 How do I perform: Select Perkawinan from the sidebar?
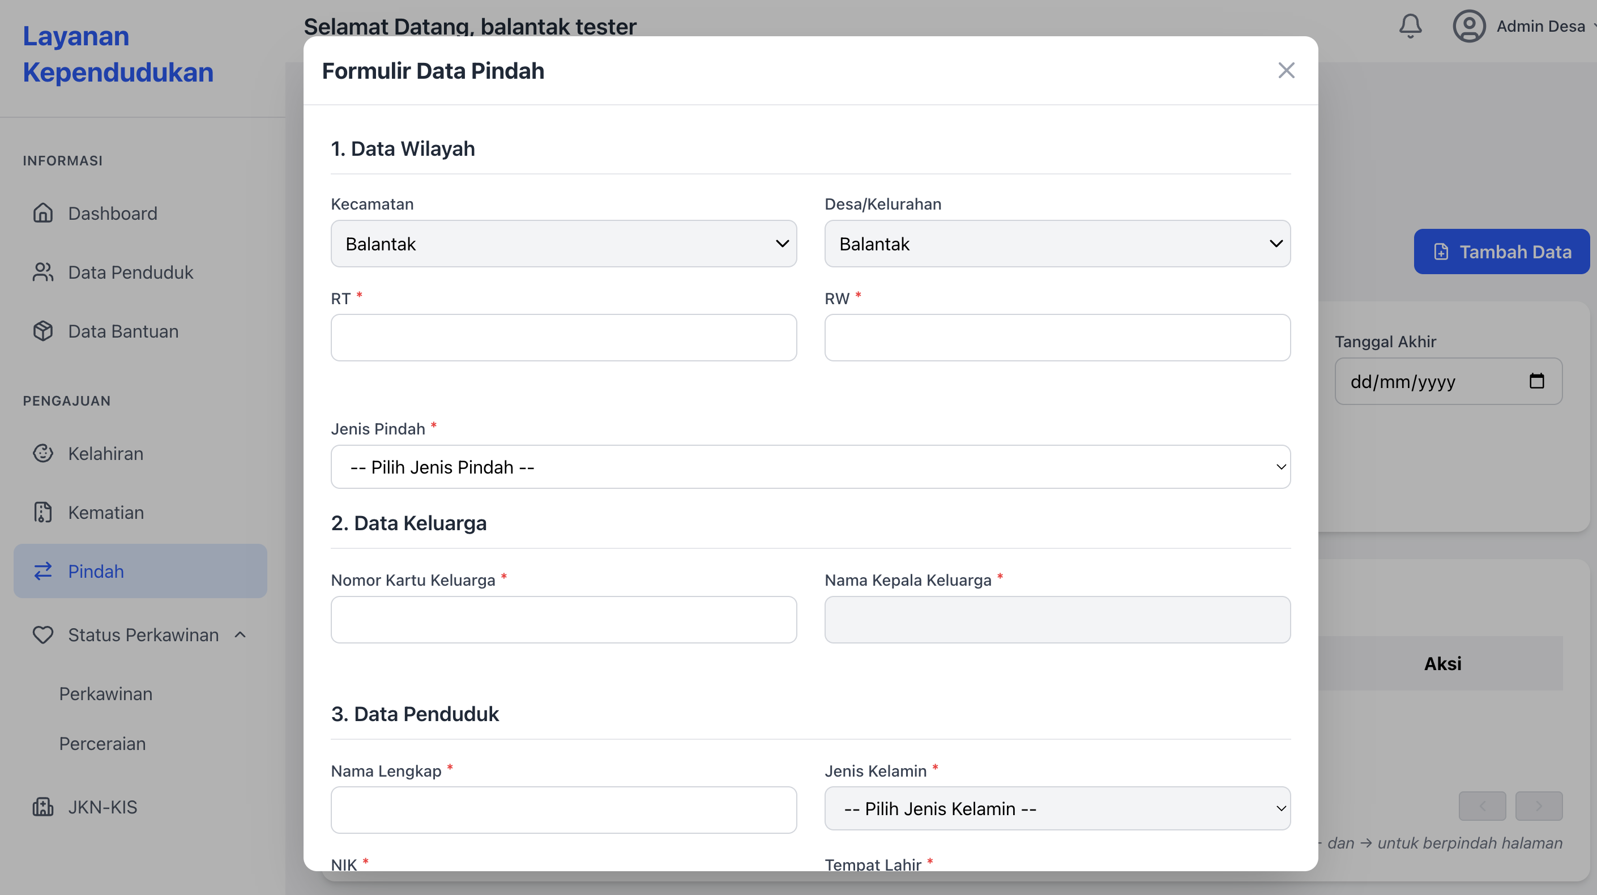point(105,694)
